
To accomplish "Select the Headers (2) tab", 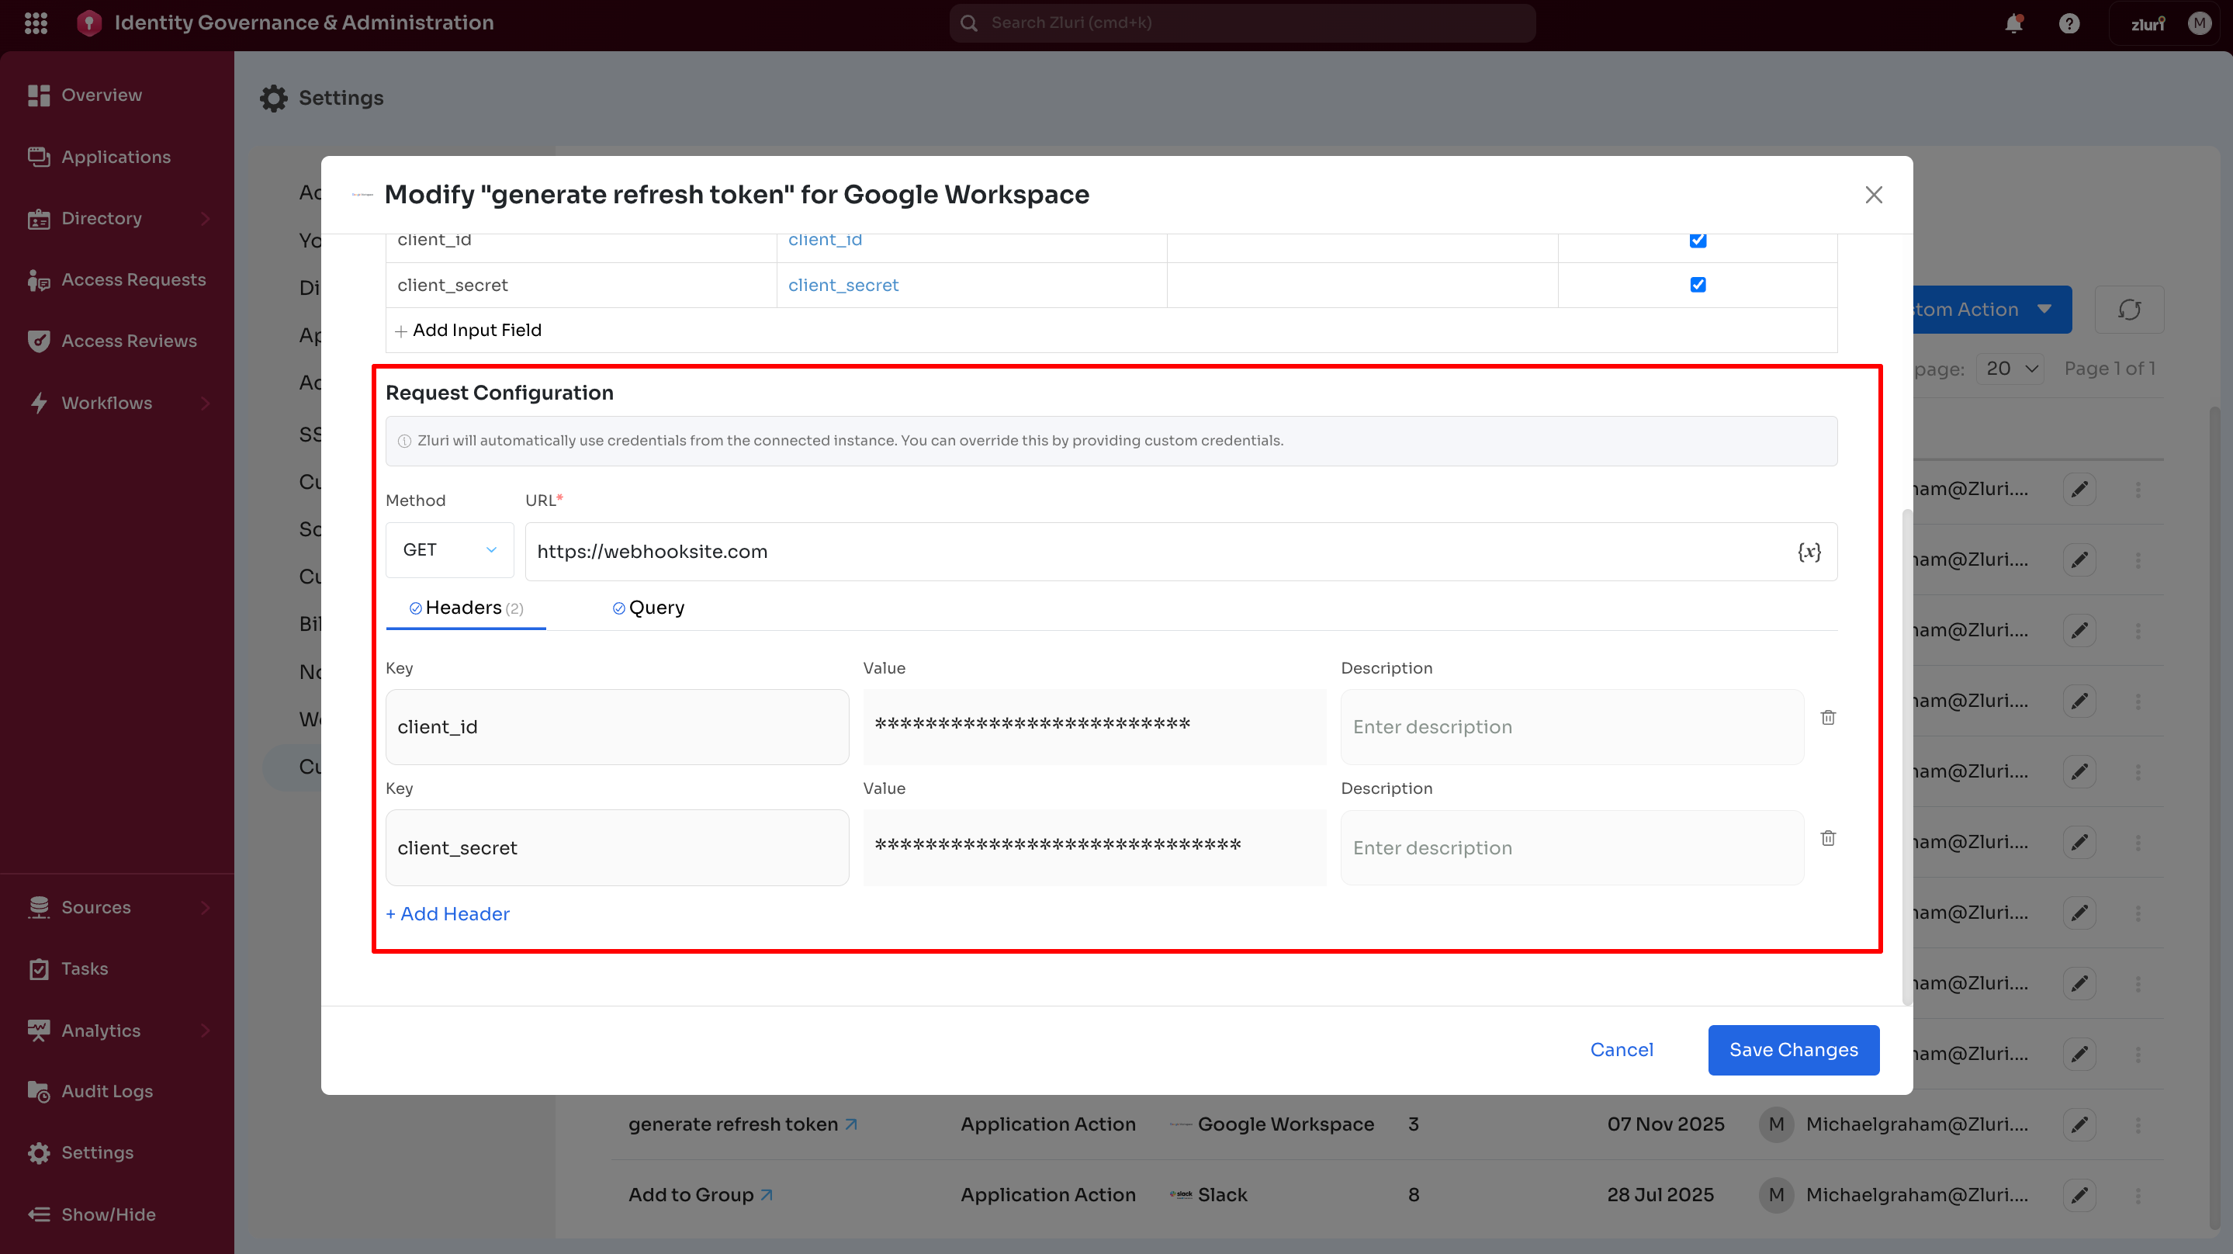I will [466, 608].
